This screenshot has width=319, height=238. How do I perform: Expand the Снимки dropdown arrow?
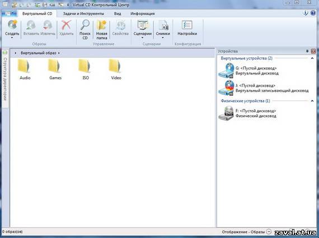click(x=163, y=38)
